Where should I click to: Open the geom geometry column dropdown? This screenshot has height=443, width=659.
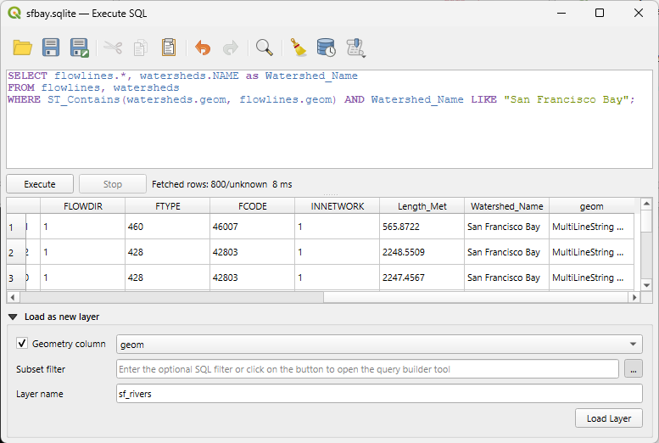(379, 344)
